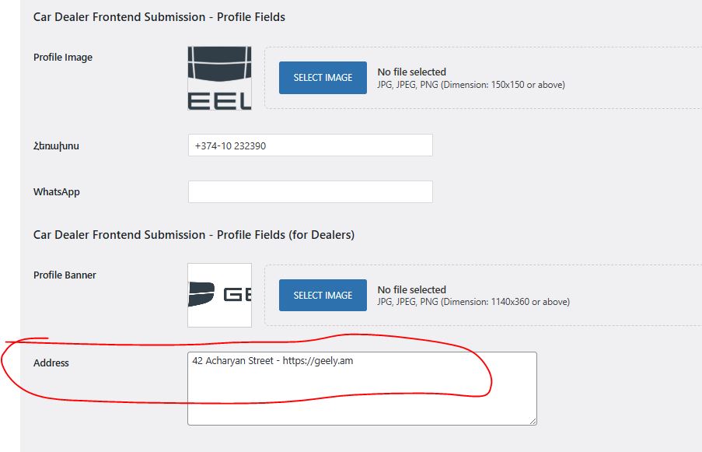Screen dimensions: 702x452
Task: Click the "Profile Fields (for Dealers)" heading
Action: click(x=194, y=235)
